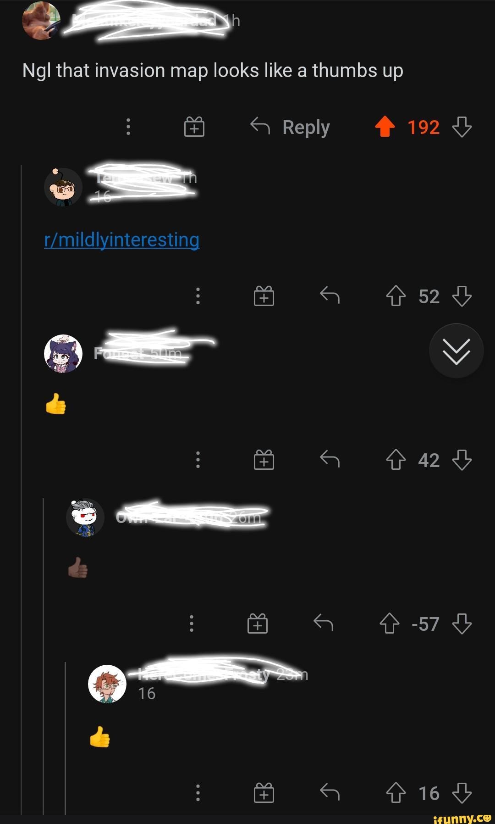Viewport: 495px width, 824px height.
Task: Open the red-haired avatar user profile
Action: pos(107,684)
